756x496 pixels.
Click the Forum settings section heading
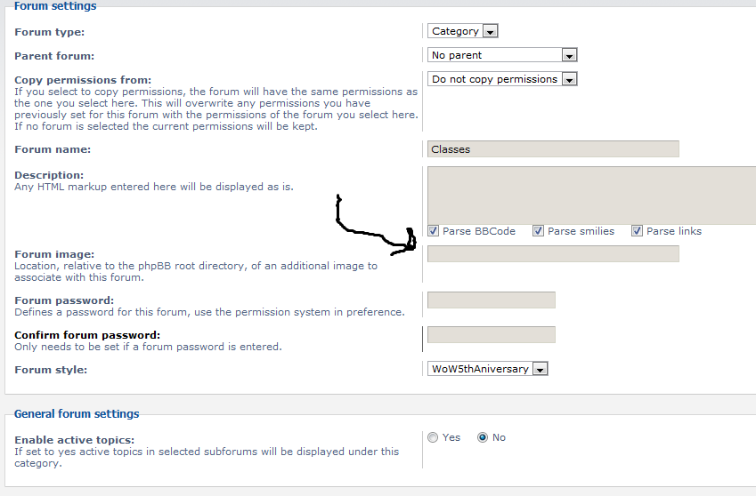click(x=55, y=5)
